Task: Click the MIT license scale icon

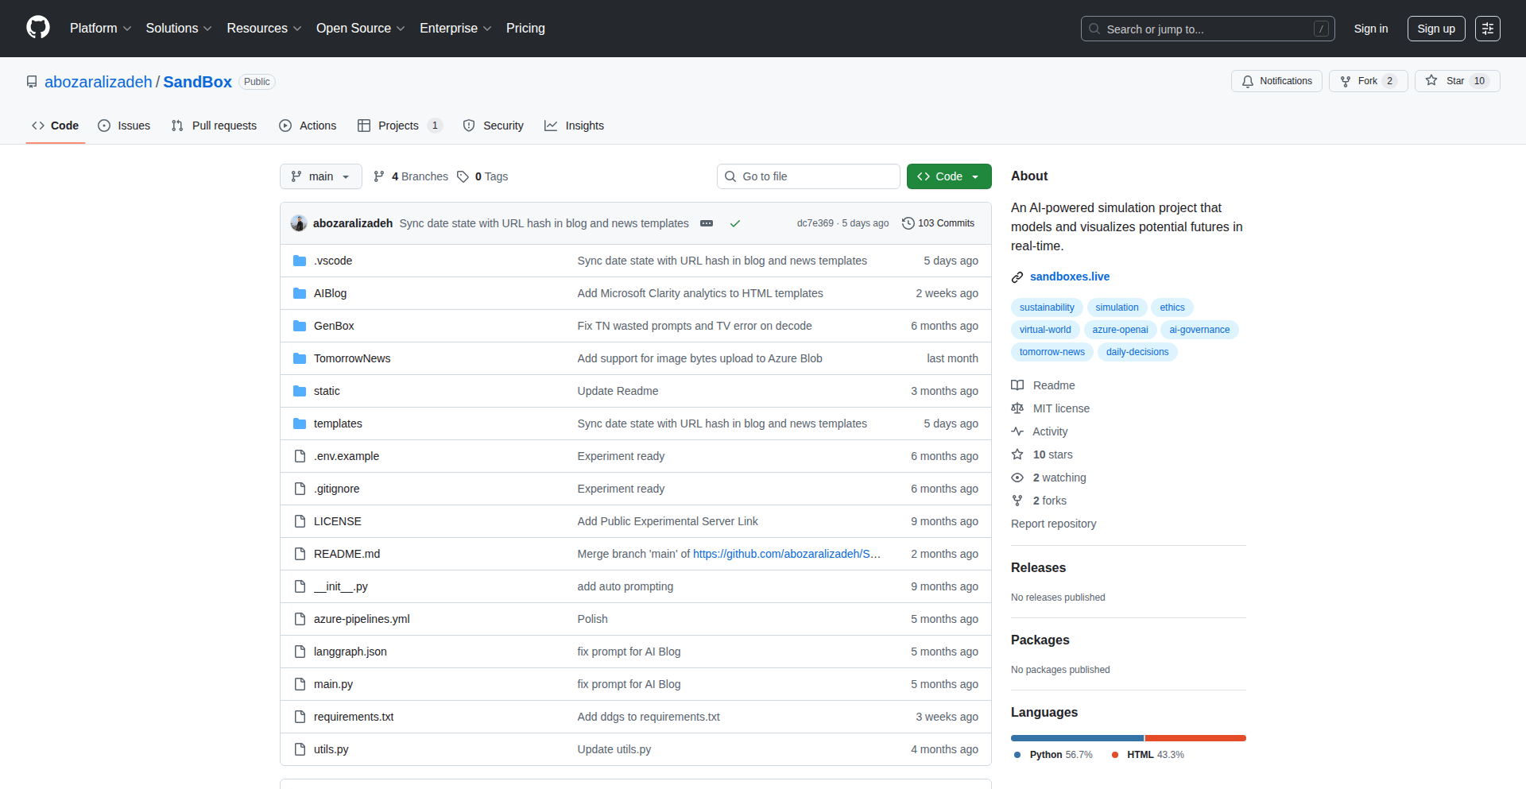Action: pyautogui.click(x=1017, y=408)
